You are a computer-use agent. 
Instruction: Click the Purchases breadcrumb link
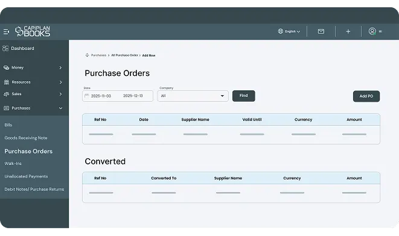pos(98,55)
